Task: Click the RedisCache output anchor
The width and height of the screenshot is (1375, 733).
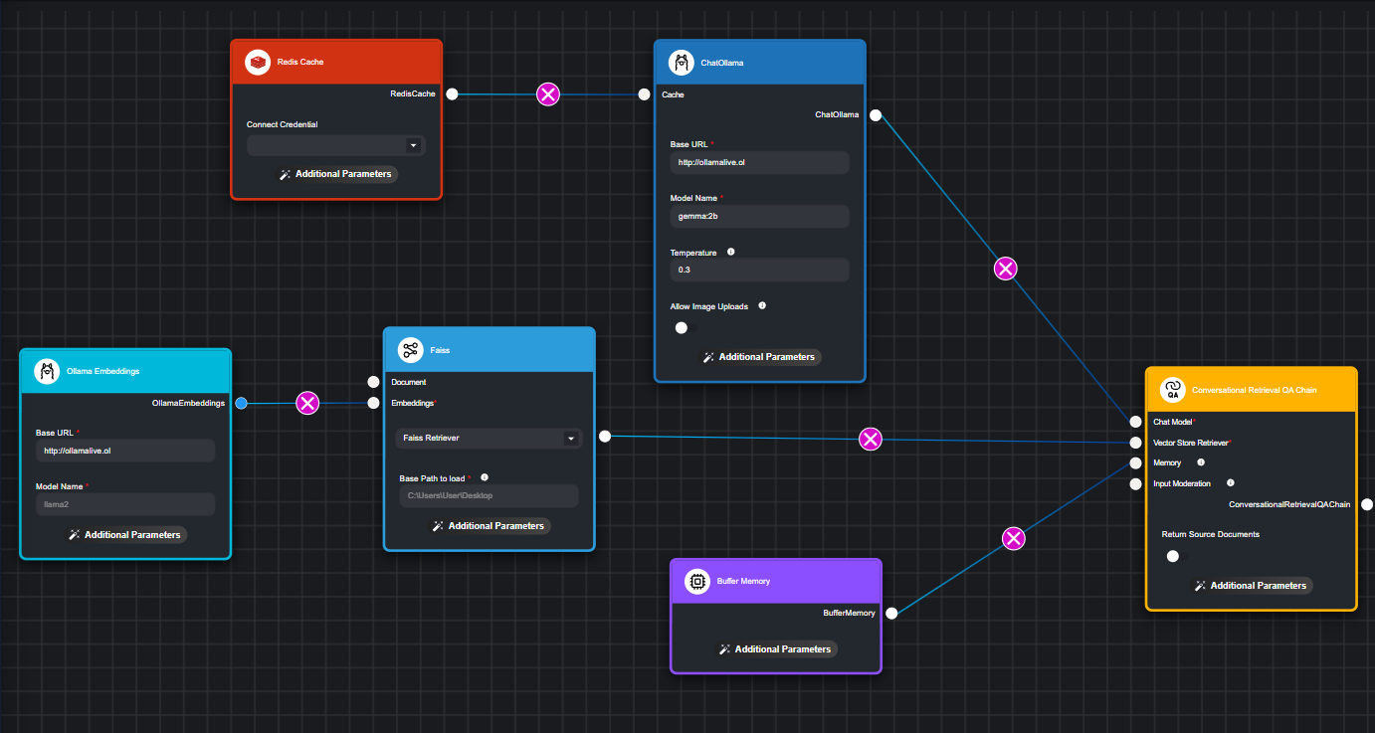Action: click(x=452, y=94)
